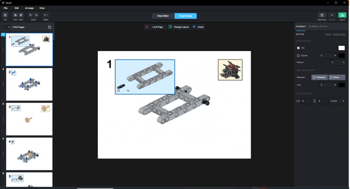Select page 5 thumbnail

pos(29,179)
